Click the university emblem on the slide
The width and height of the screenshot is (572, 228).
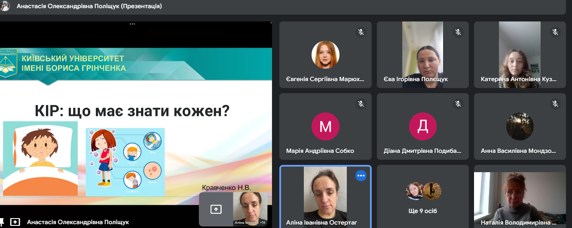(x=8, y=63)
